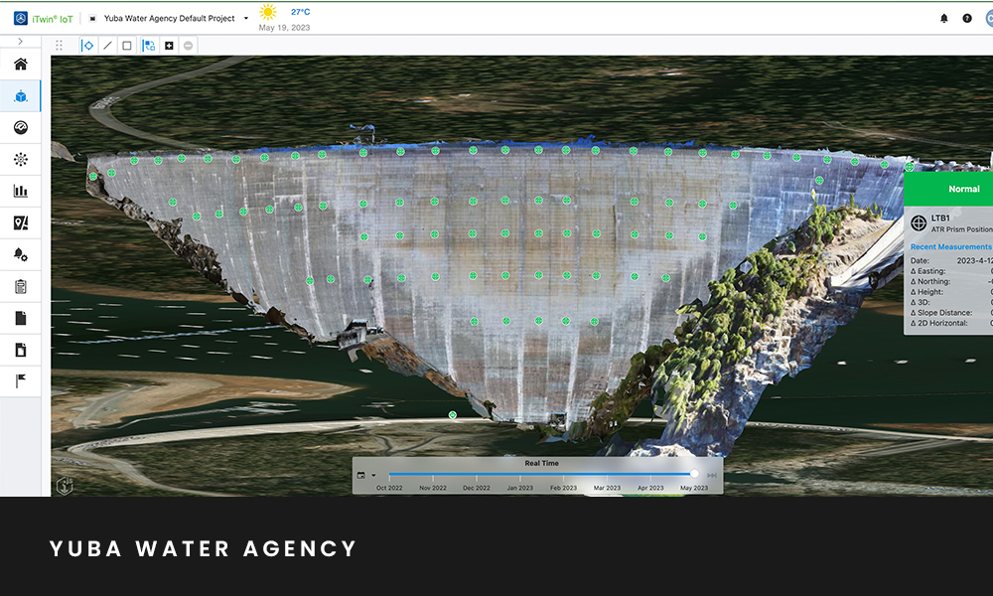
Task: Toggle the diamond point selection tool
Action: [x=86, y=46]
